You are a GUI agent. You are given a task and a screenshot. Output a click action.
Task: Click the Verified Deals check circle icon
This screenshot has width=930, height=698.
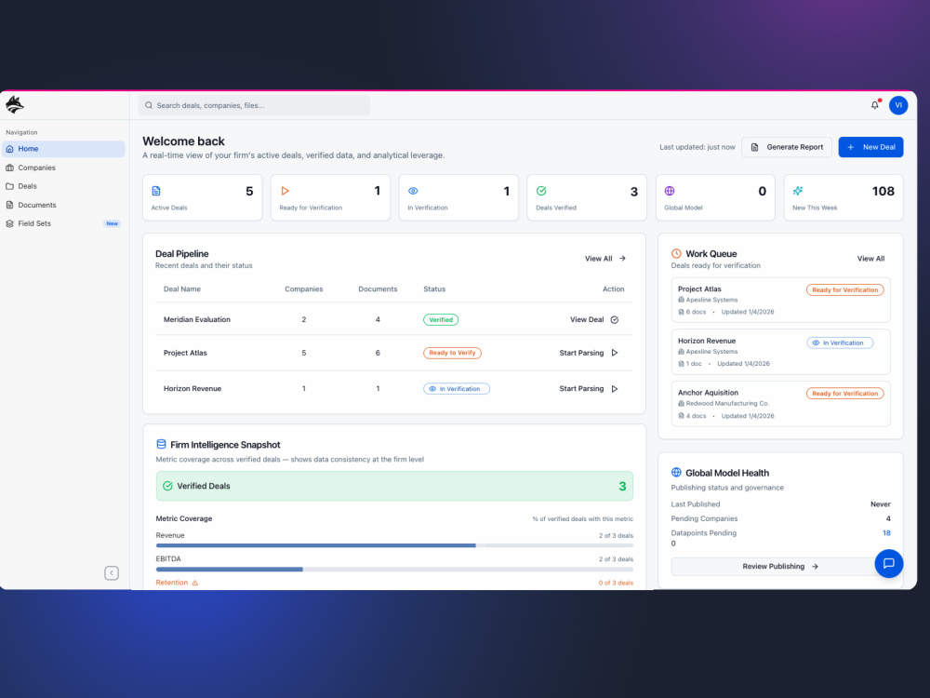click(x=167, y=486)
